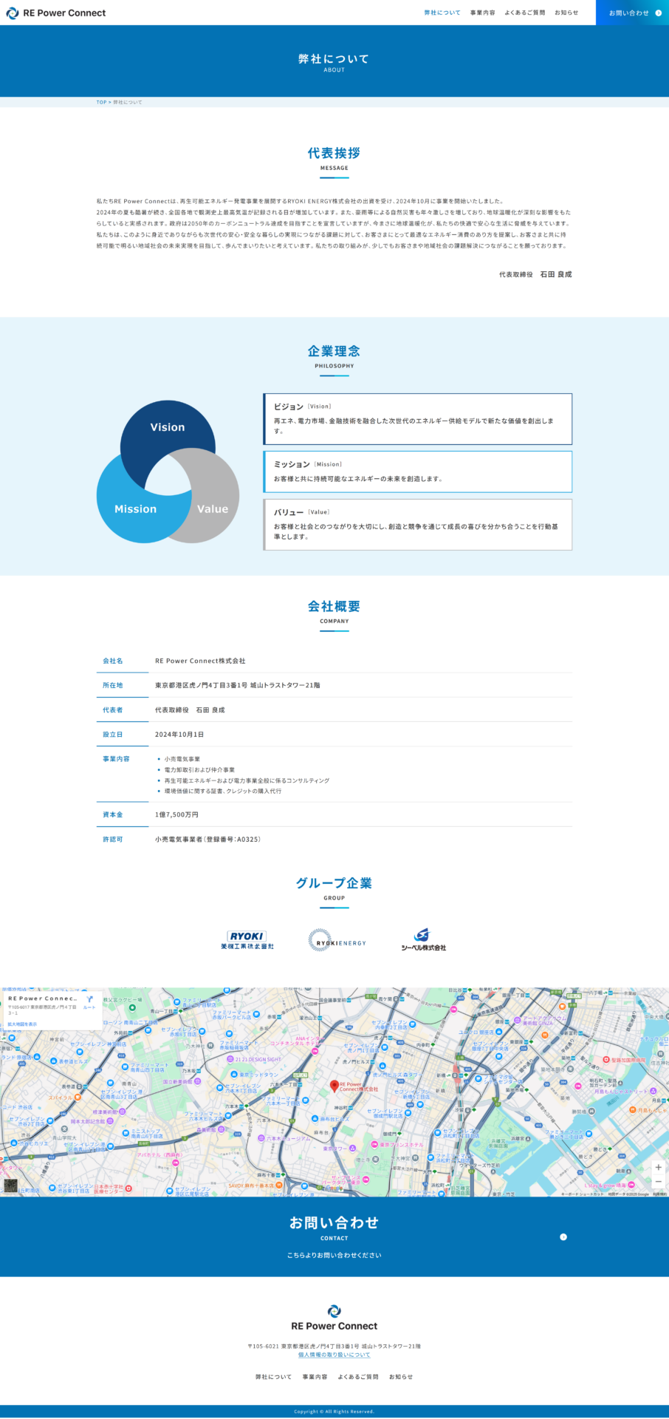This screenshot has width=669, height=1419.
Task: Click the 環境価値に関する証書 bullet item
Action: (x=222, y=791)
